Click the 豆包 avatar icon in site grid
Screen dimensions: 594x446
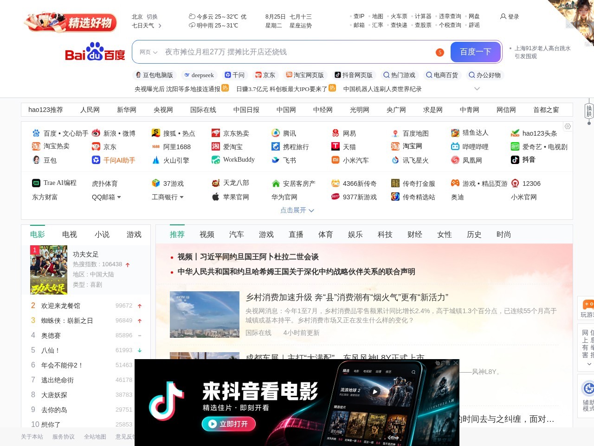36,160
